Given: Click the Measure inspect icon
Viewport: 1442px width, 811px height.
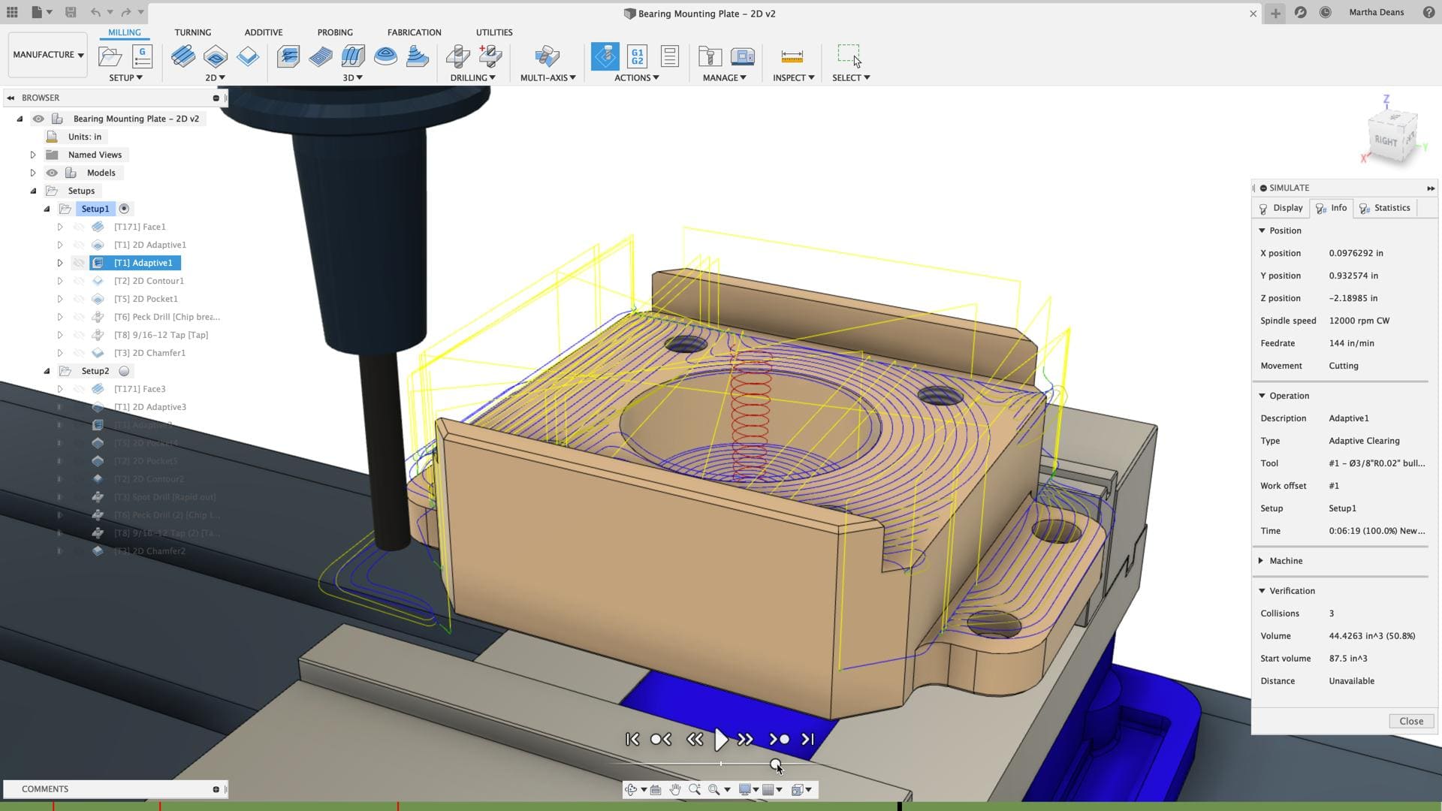Looking at the screenshot, I should point(792,57).
